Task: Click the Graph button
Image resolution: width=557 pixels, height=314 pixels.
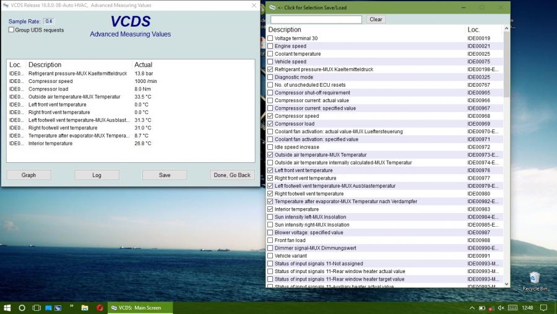Action: tap(28, 175)
